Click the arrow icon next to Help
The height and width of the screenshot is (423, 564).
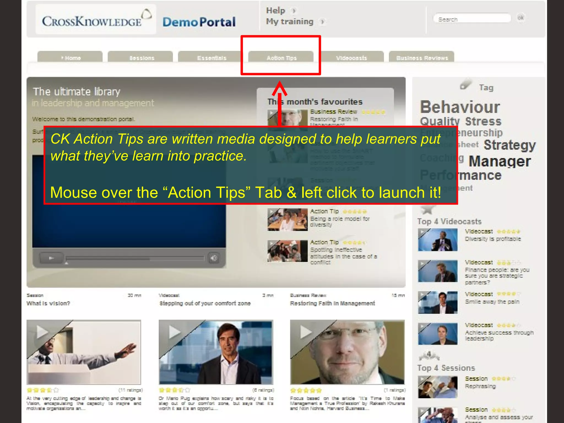pyautogui.click(x=294, y=11)
